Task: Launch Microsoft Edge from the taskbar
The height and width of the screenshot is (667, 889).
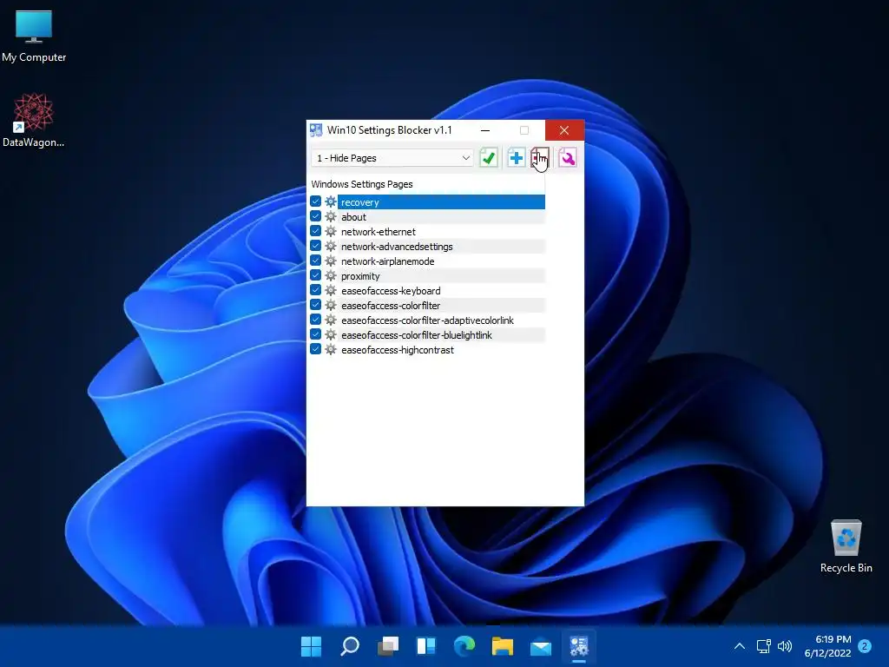Action: (x=464, y=646)
